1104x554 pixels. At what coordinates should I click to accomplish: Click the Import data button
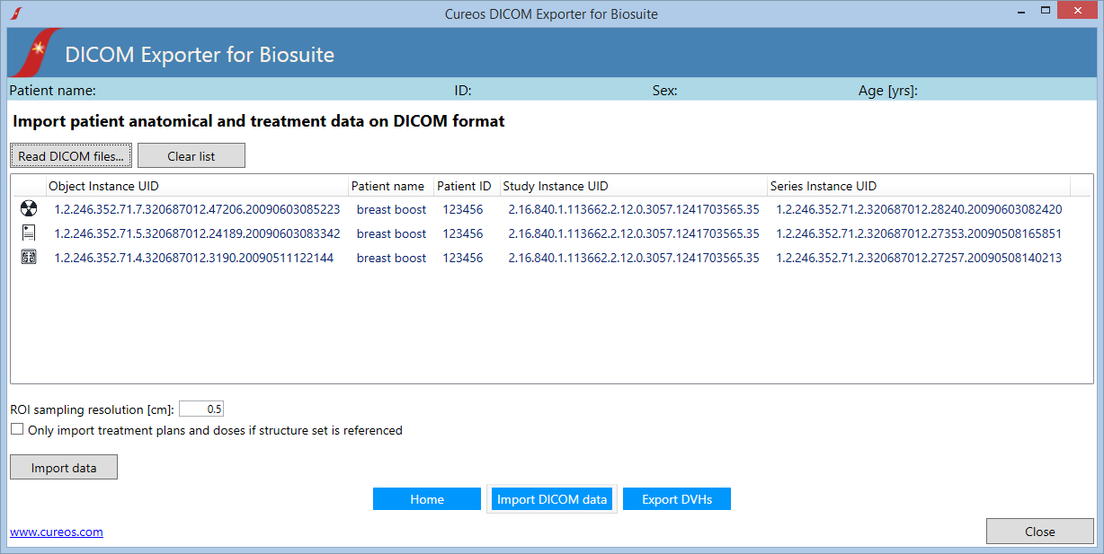(63, 466)
